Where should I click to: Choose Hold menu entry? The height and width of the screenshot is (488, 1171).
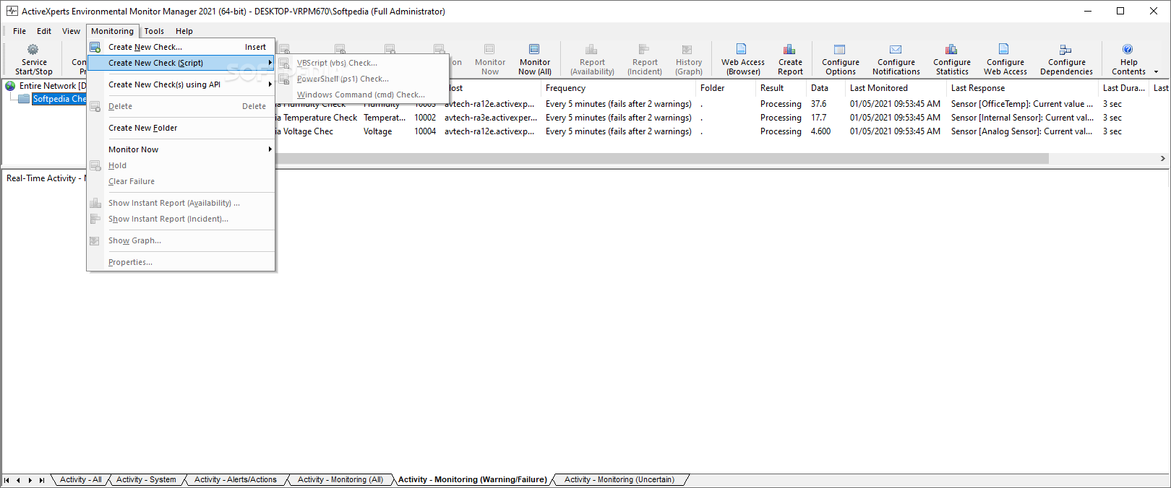pyautogui.click(x=181, y=165)
